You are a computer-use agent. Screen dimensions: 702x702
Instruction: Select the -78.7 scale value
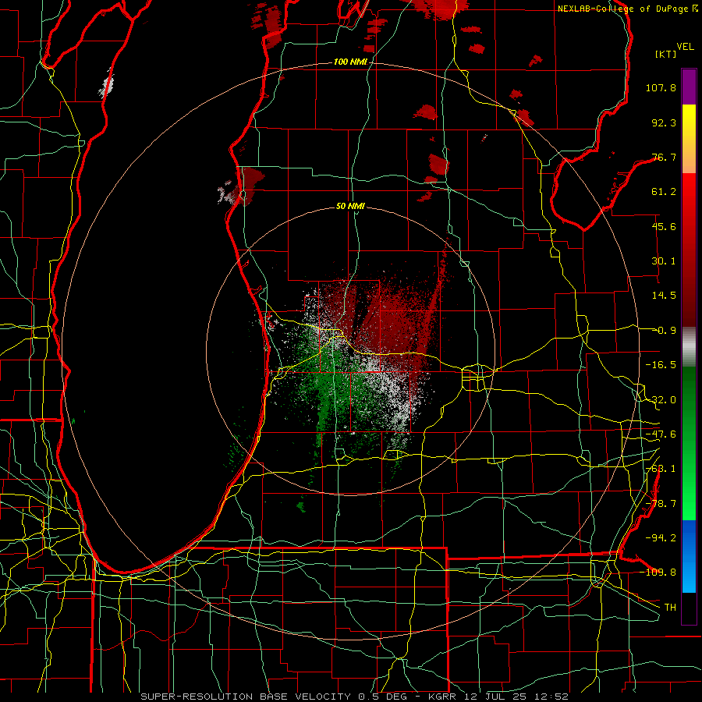click(661, 504)
